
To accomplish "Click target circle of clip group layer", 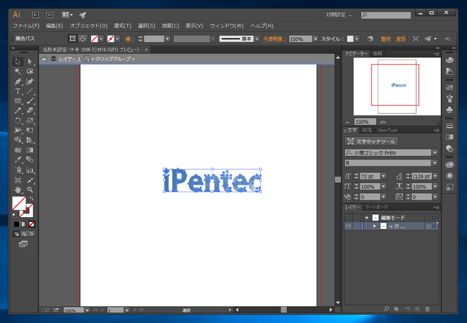I will pos(428,226).
